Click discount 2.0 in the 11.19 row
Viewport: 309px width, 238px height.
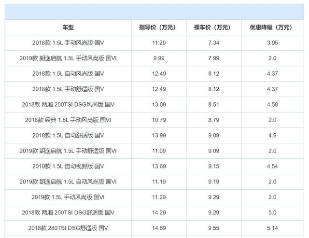pos(272,182)
